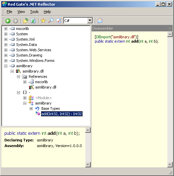The width and height of the screenshot is (174, 176).
Task: Open the C# language dropdown
Action: [90, 21]
